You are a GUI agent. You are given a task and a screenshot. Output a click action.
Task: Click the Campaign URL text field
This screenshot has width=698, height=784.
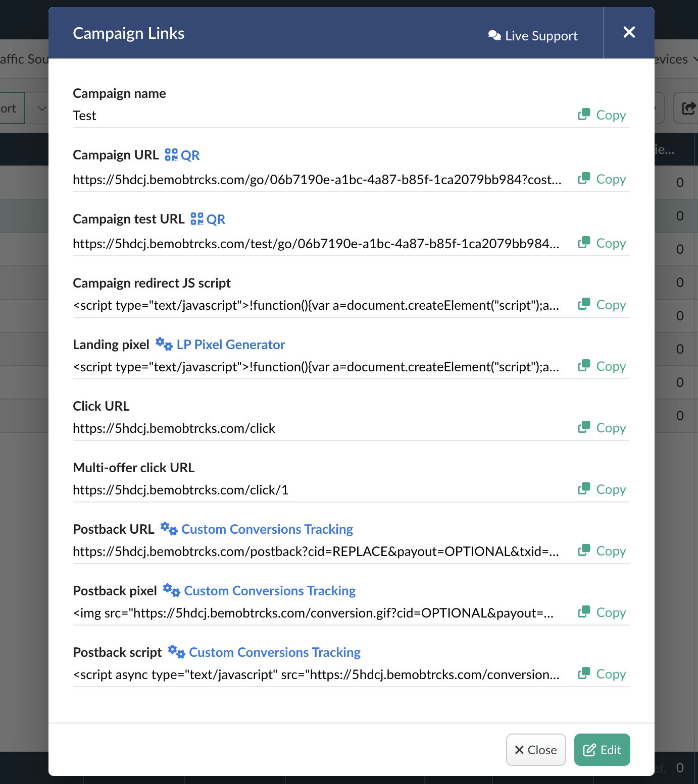tap(317, 180)
